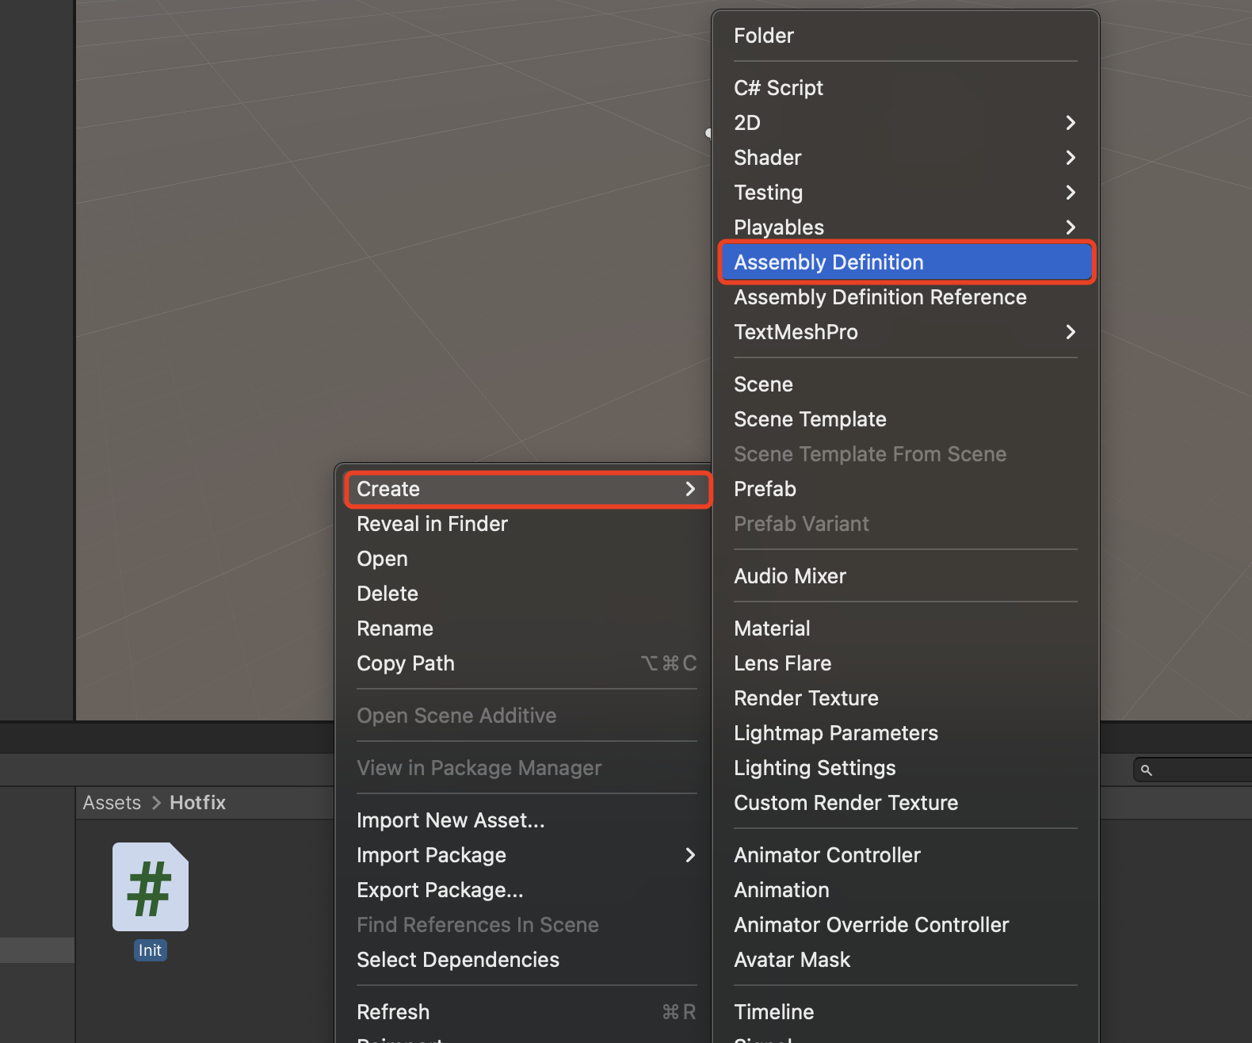Expand the 2D submenu arrow
This screenshot has height=1043, width=1252.
coord(1071,123)
